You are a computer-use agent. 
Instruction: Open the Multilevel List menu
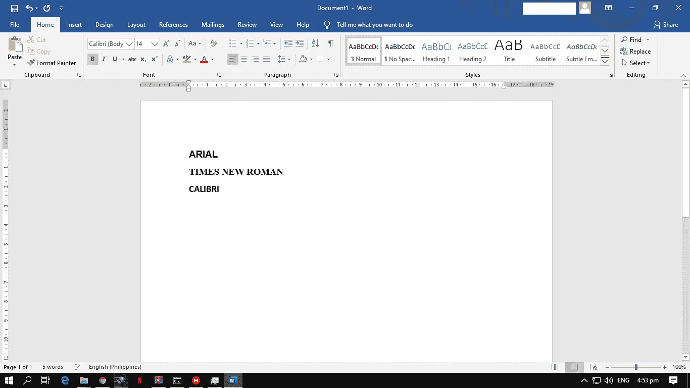coord(270,43)
